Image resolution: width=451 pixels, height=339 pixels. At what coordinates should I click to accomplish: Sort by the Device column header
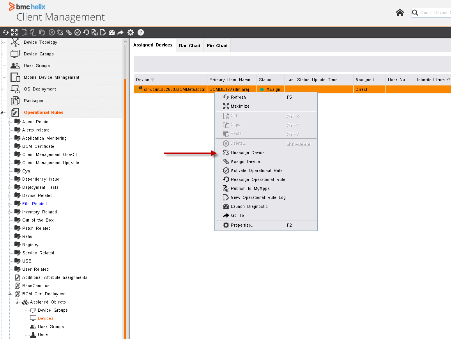[x=170, y=80]
